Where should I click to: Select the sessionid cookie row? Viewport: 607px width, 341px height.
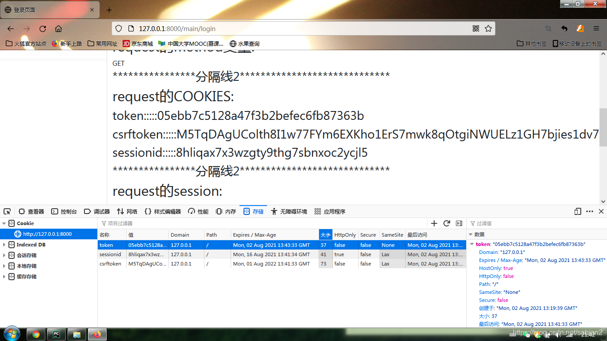tap(282, 254)
